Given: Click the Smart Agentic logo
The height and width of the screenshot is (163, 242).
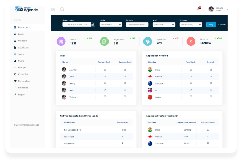Looking at the screenshot, I should coord(26,9).
